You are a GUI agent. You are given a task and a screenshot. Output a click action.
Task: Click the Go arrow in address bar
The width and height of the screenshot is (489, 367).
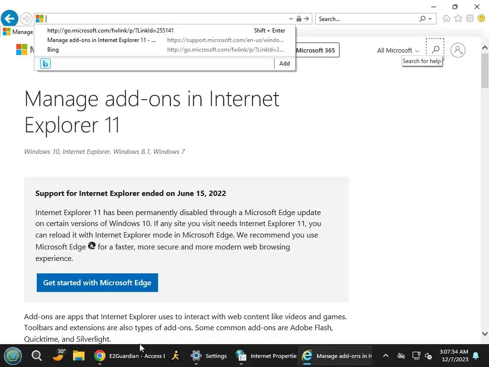307,19
